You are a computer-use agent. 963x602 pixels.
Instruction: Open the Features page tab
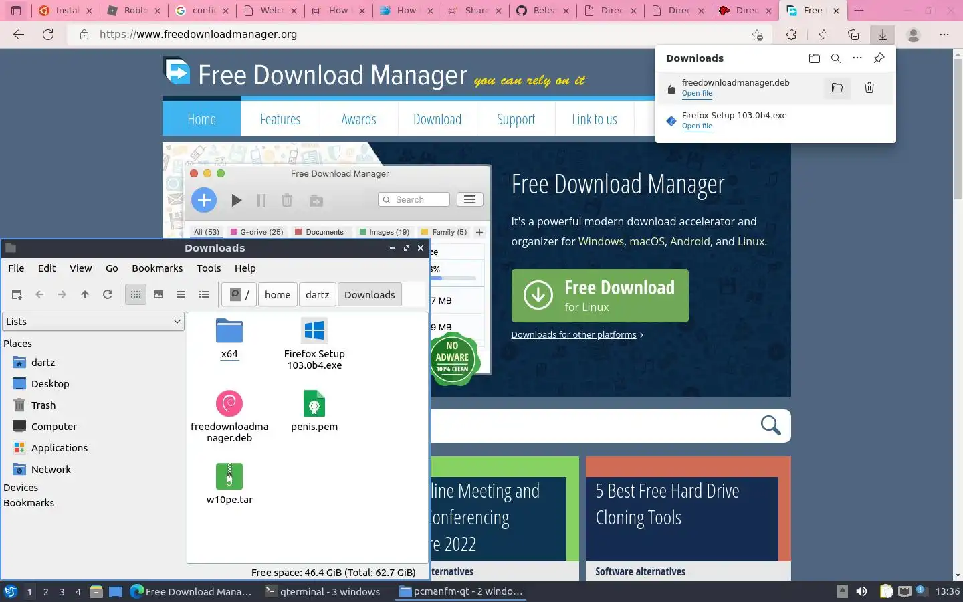(280, 119)
